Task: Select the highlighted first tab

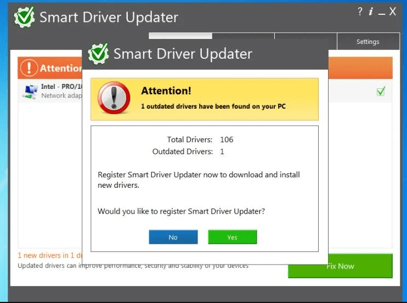Action: coord(180,36)
